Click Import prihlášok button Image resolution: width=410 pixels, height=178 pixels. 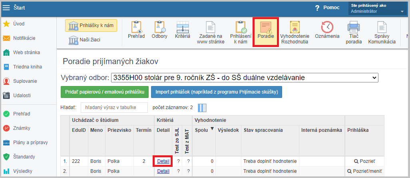(x=216, y=92)
